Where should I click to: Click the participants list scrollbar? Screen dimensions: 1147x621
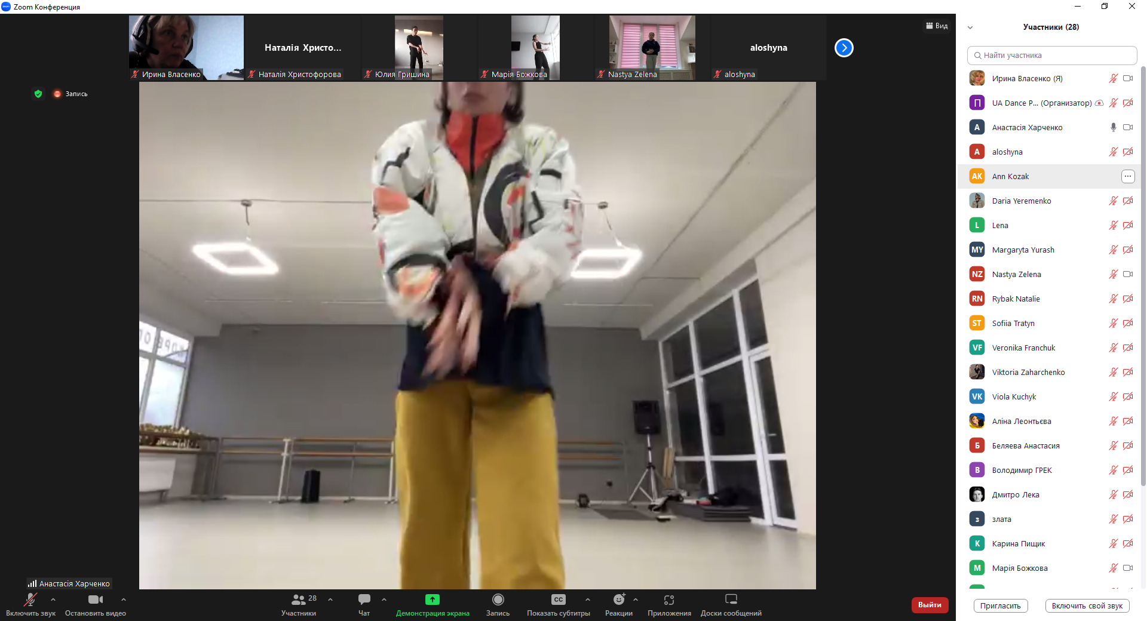pos(1143,275)
